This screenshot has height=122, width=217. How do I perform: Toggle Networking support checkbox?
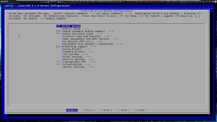click(58, 47)
